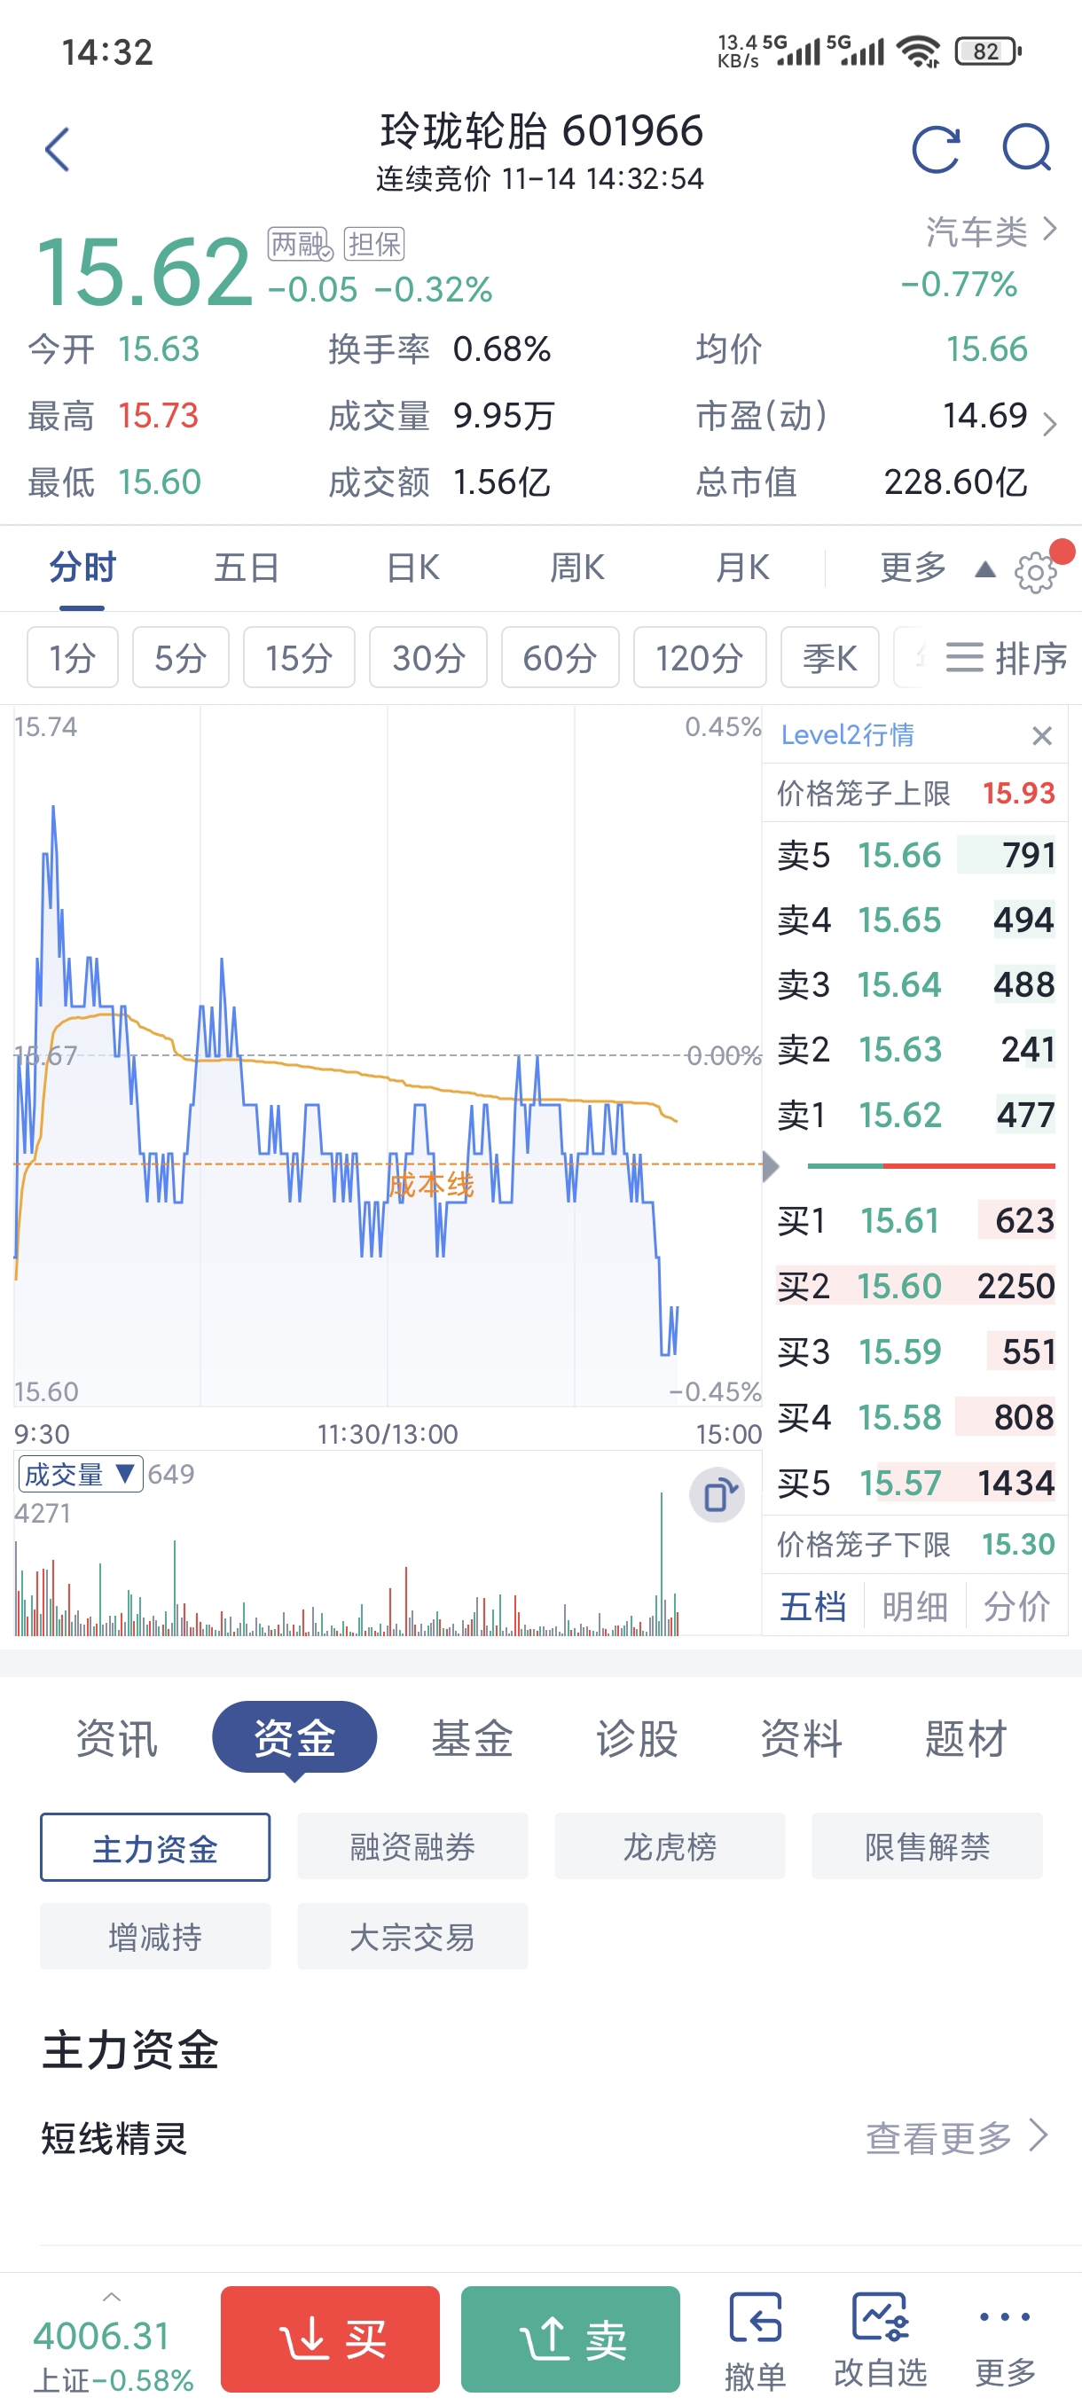Select the 季K period button

click(x=830, y=657)
